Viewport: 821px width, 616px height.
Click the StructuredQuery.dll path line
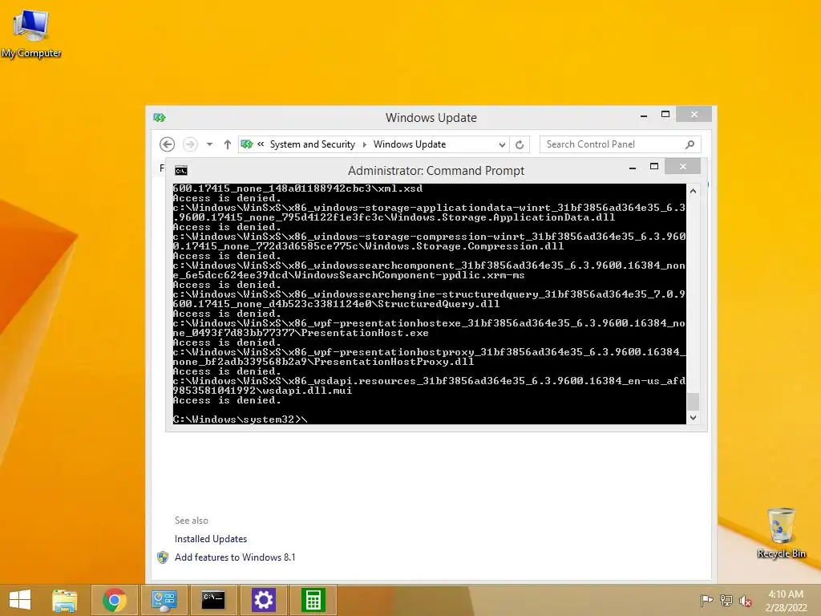(336, 304)
